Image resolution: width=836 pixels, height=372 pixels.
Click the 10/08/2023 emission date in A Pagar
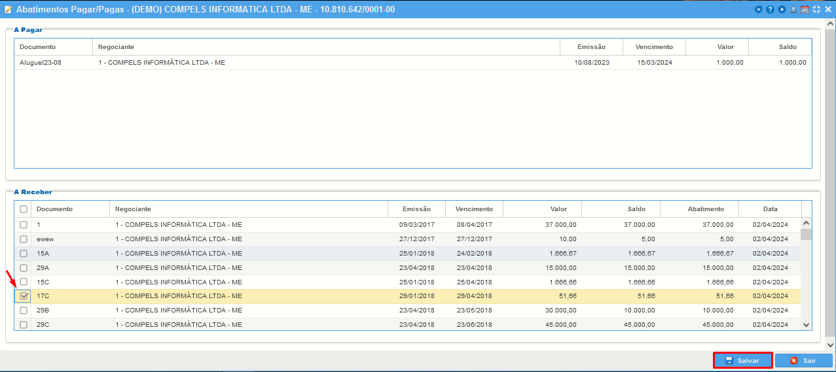(x=592, y=63)
